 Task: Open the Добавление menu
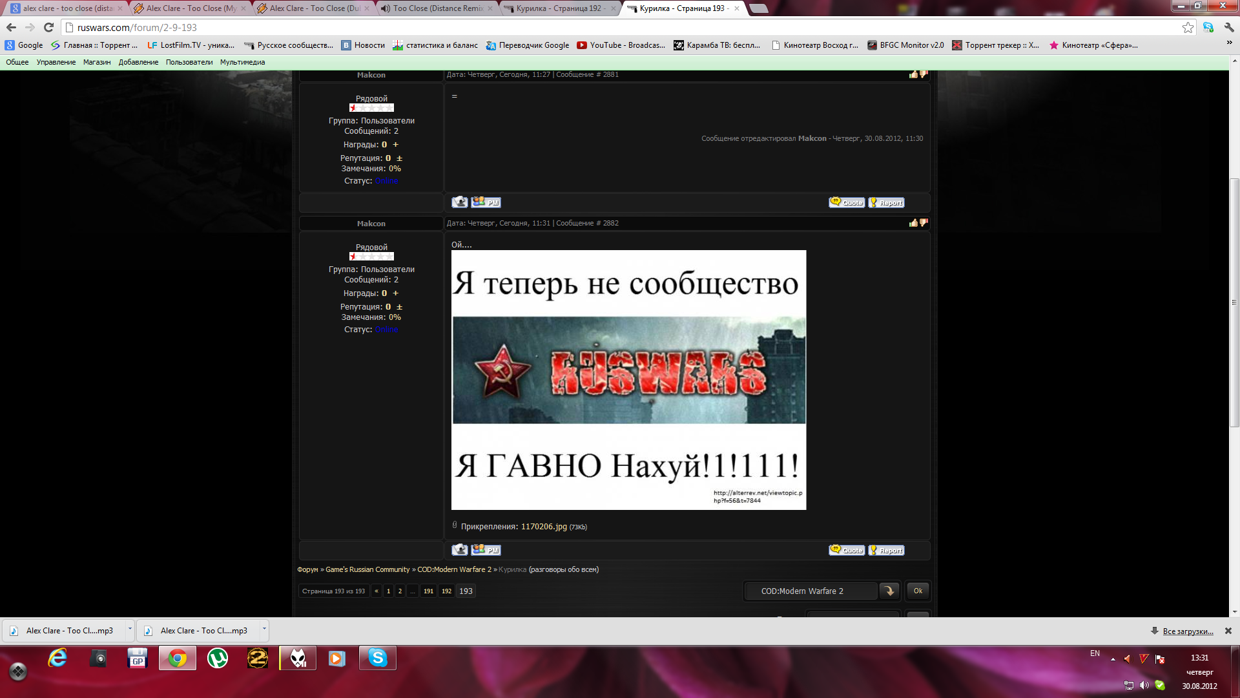(x=138, y=62)
